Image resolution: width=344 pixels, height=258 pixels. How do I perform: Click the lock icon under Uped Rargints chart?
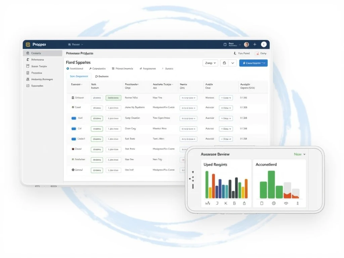[x=244, y=203]
